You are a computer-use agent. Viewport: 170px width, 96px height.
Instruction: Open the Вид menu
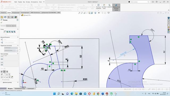(24, 2)
